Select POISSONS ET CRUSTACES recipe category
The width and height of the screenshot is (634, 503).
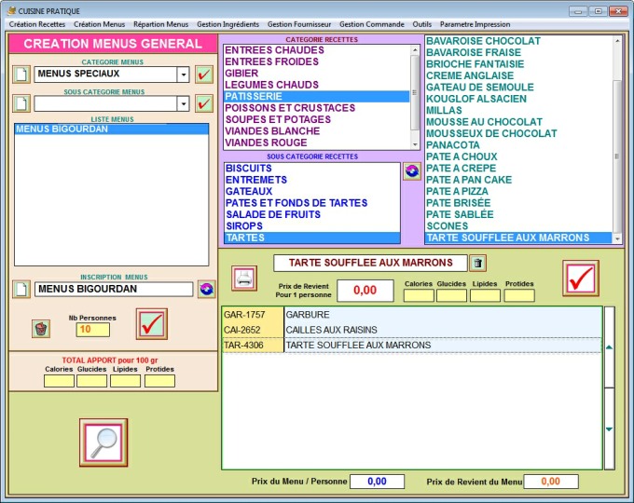pos(289,108)
